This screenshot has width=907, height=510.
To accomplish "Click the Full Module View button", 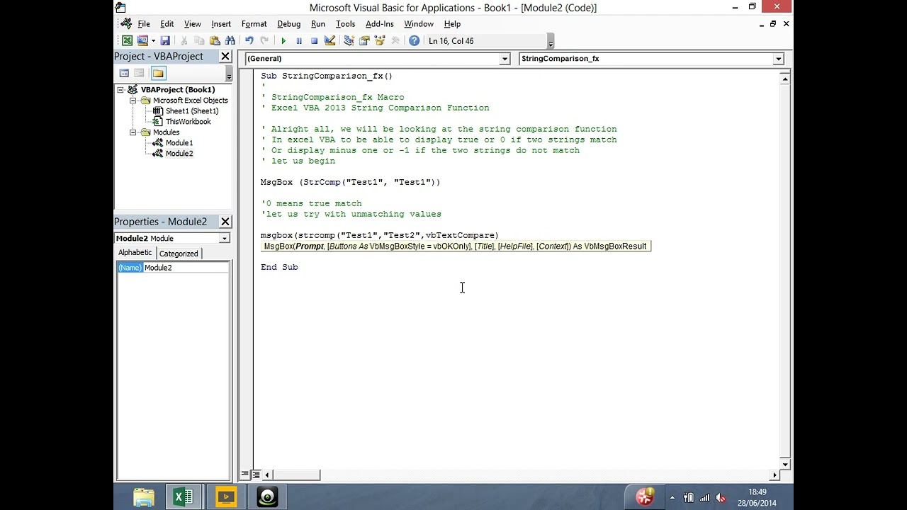I will coord(254,475).
